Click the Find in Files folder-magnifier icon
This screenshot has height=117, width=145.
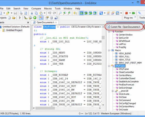[75, 13]
